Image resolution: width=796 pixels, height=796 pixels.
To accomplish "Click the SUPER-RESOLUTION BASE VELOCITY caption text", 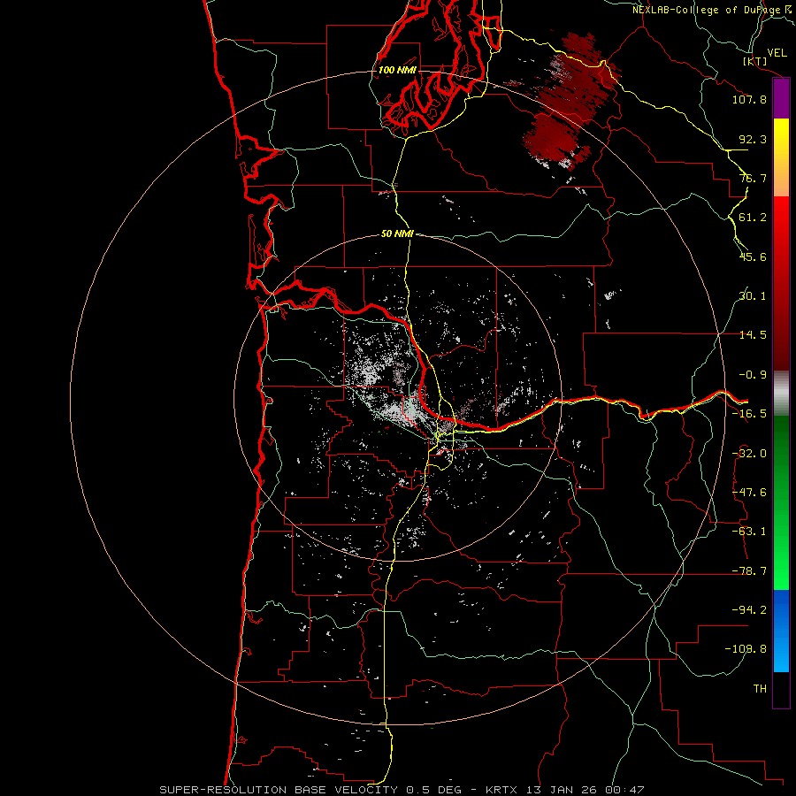I will click(x=280, y=790).
